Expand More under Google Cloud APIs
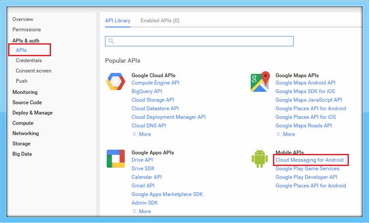369x223 pixels. click(142, 134)
